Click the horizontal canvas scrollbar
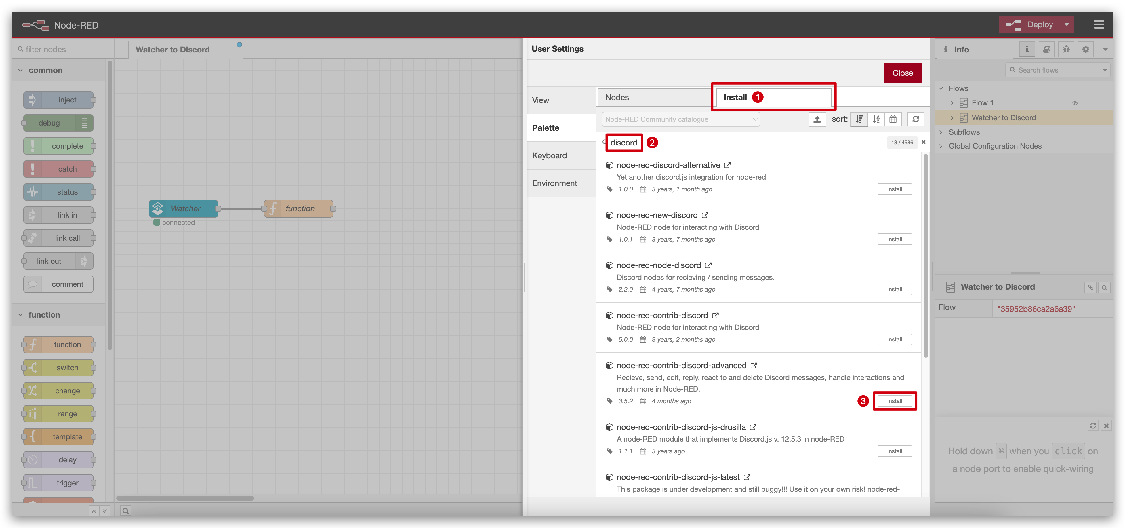This screenshot has width=1125, height=528. point(185,498)
